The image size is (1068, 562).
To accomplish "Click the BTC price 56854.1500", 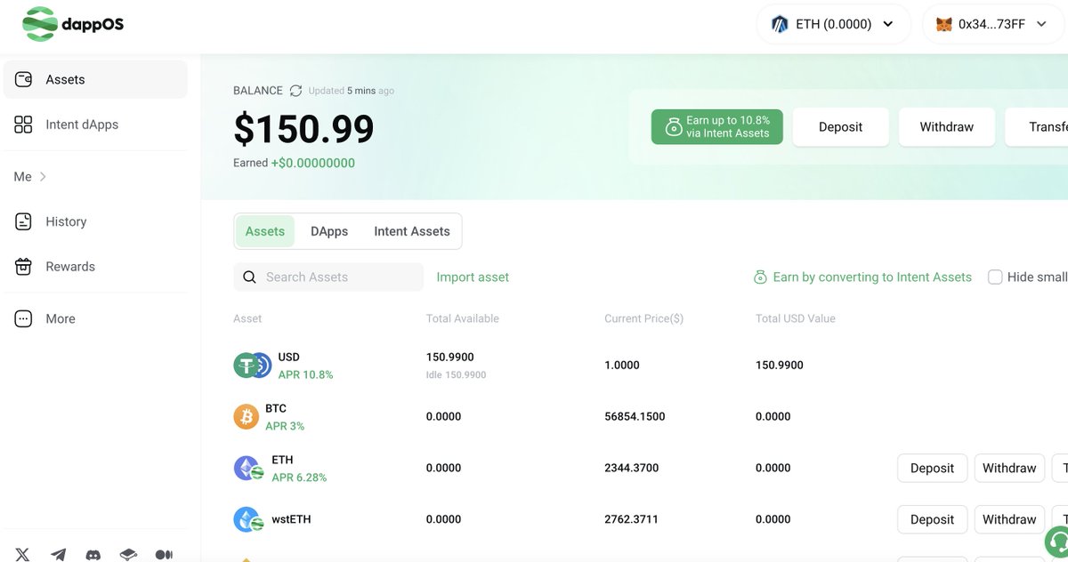I will 635,416.
